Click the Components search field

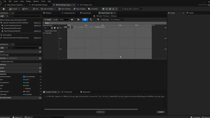point(24,16)
